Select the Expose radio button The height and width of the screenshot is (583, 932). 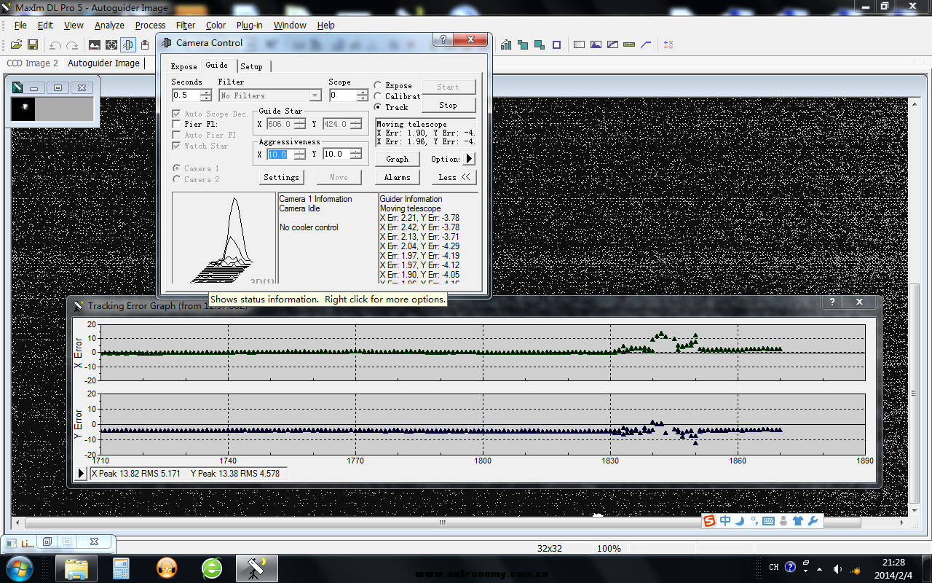pyautogui.click(x=378, y=85)
